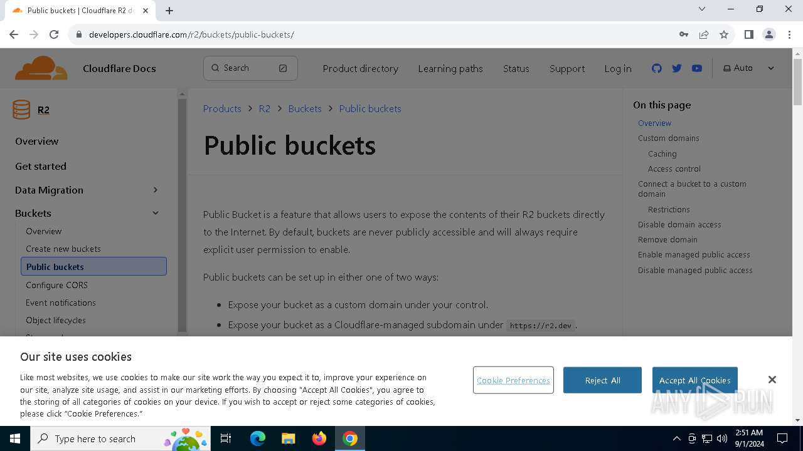
Task: Open Event notifications page
Action: [x=61, y=303]
